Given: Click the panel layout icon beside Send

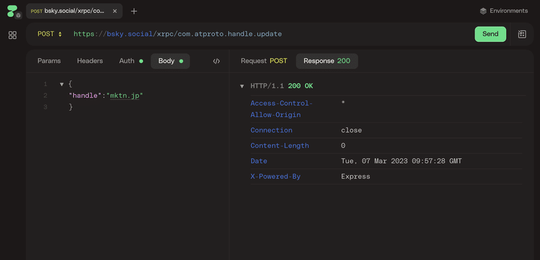Looking at the screenshot, I should coord(522,34).
